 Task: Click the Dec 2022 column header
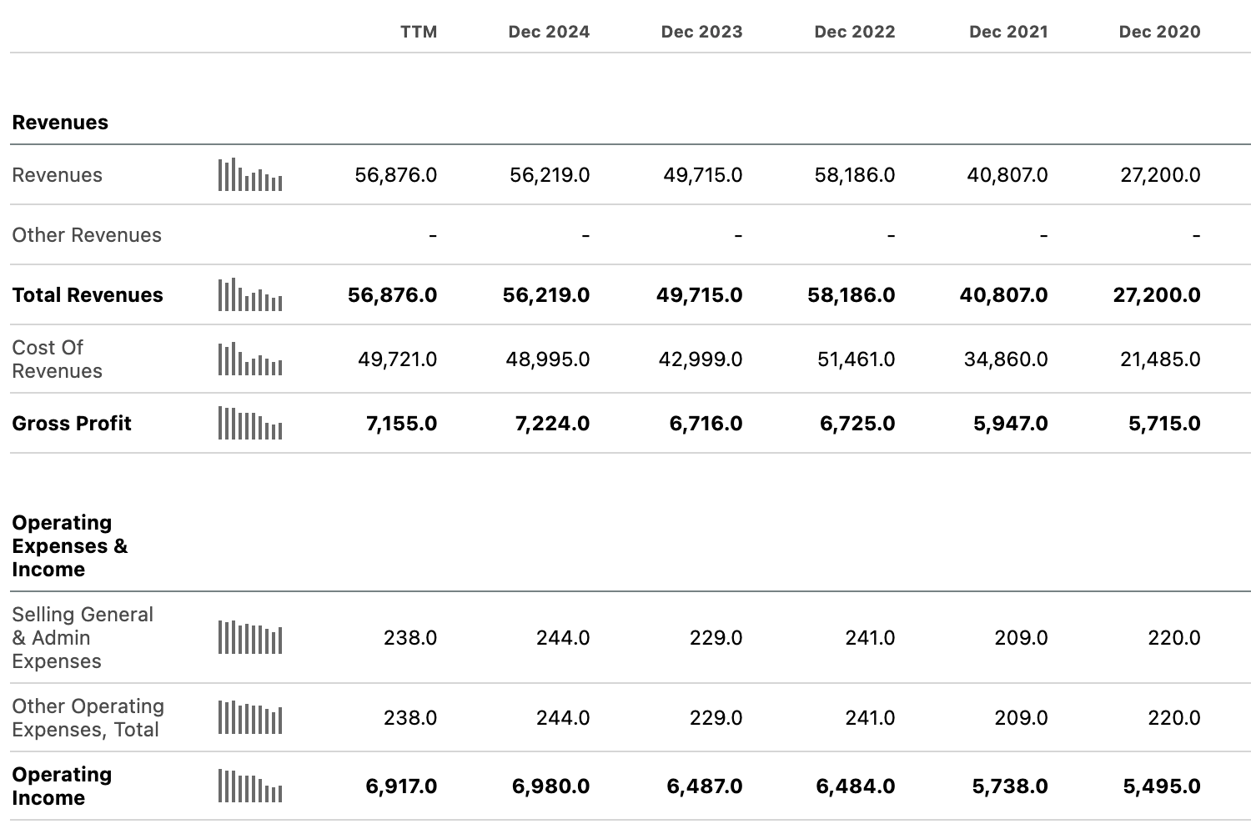pyautogui.click(x=855, y=32)
